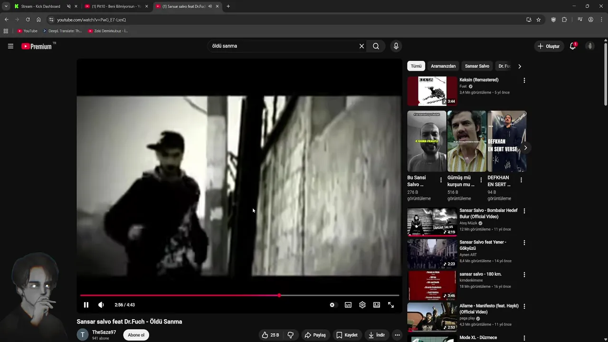Screen dimensions: 608x342
Task: Reload the current page
Action: click(28, 19)
